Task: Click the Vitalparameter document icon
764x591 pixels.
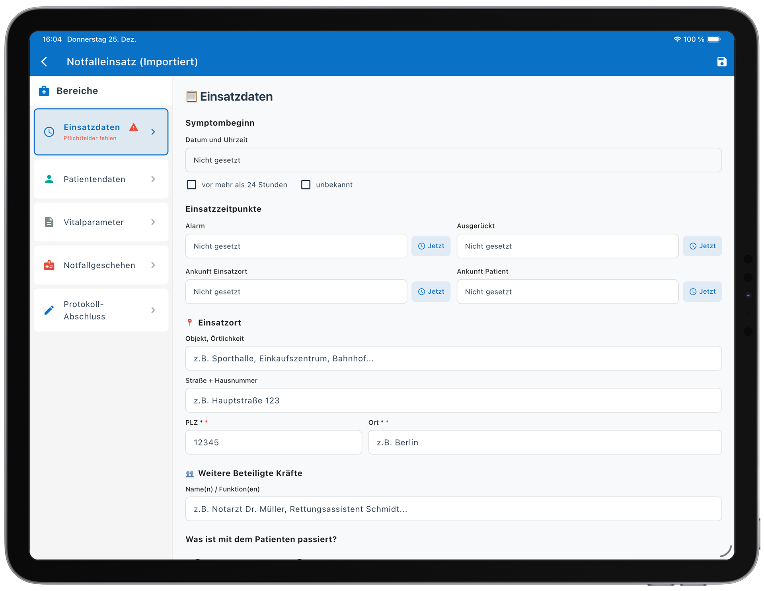Action: [49, 222]
